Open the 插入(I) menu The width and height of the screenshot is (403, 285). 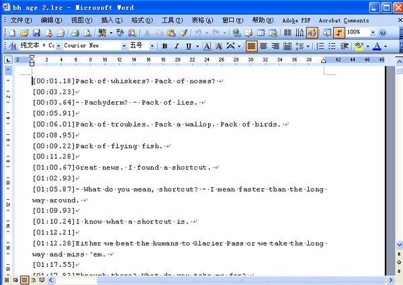click(x=111, y=20)
